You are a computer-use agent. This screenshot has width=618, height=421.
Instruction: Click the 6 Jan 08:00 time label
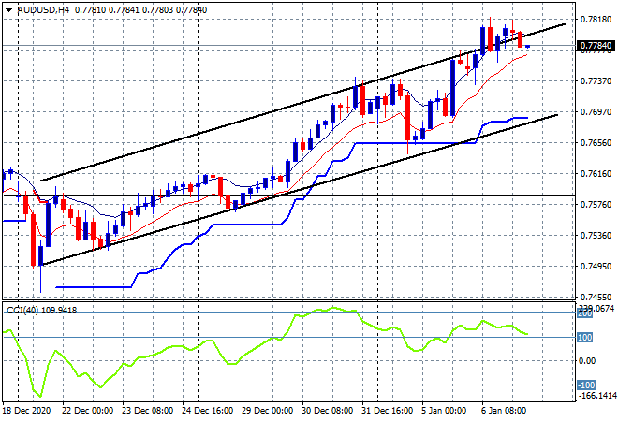click(x=504, y=411)
